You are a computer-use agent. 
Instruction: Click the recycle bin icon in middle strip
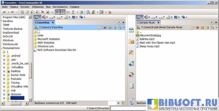point(131,102)
